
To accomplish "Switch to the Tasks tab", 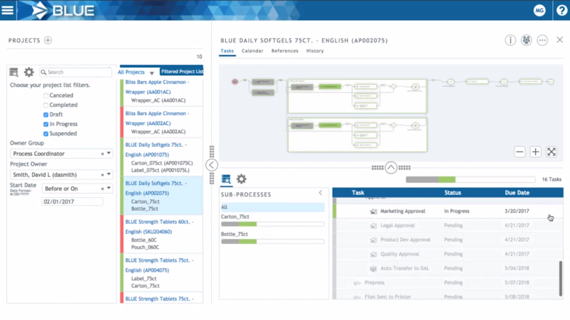I will 227,51.
